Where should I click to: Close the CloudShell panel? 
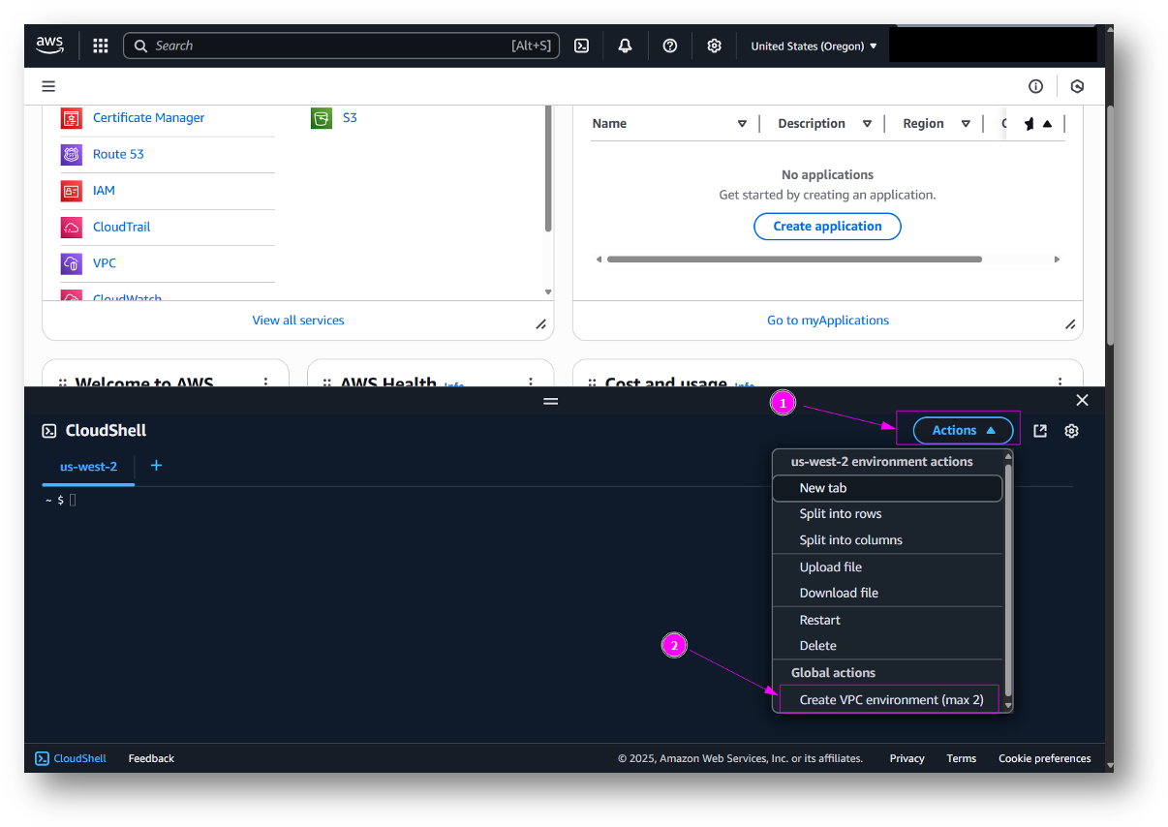click(x=1082, y=400)
